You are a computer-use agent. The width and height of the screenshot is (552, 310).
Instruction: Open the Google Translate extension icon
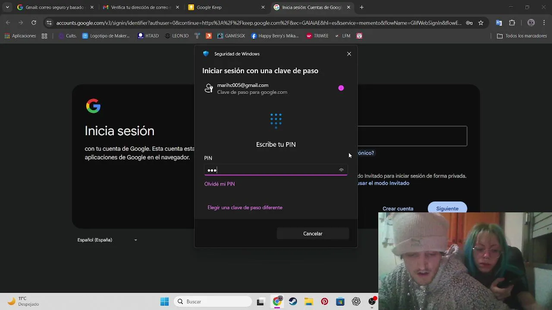pos(499,23)
